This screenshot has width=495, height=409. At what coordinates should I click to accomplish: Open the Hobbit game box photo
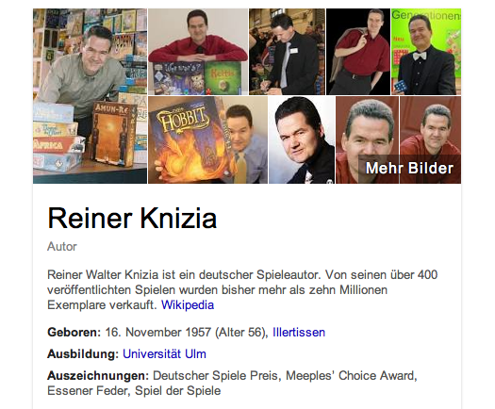[x=207, y=139]
